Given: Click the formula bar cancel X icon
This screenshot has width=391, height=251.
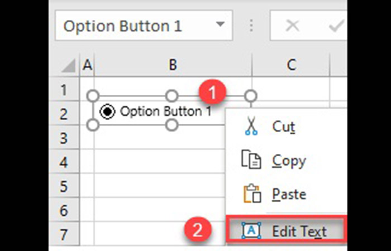Looking at the screenshot, I should click(x=292, y=26).
